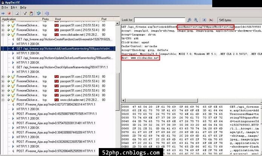This screenshot has height=156, width=262.
Task: Open the File menu
Action: coord(5,7)
